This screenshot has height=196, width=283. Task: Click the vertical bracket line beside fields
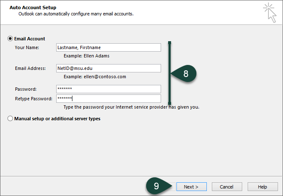click(169, 73)
